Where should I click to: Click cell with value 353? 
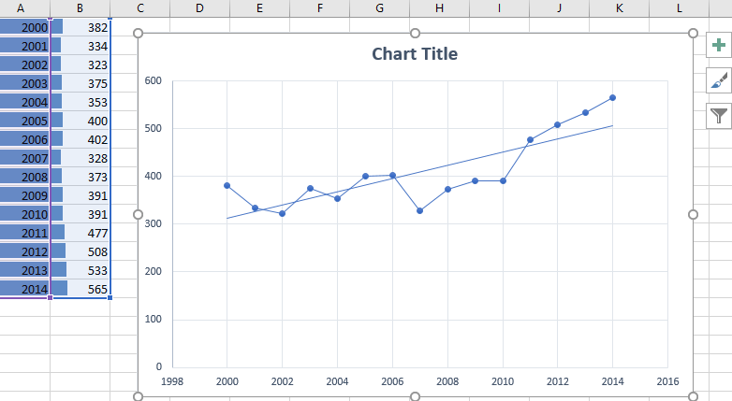[x=80, y=102]
